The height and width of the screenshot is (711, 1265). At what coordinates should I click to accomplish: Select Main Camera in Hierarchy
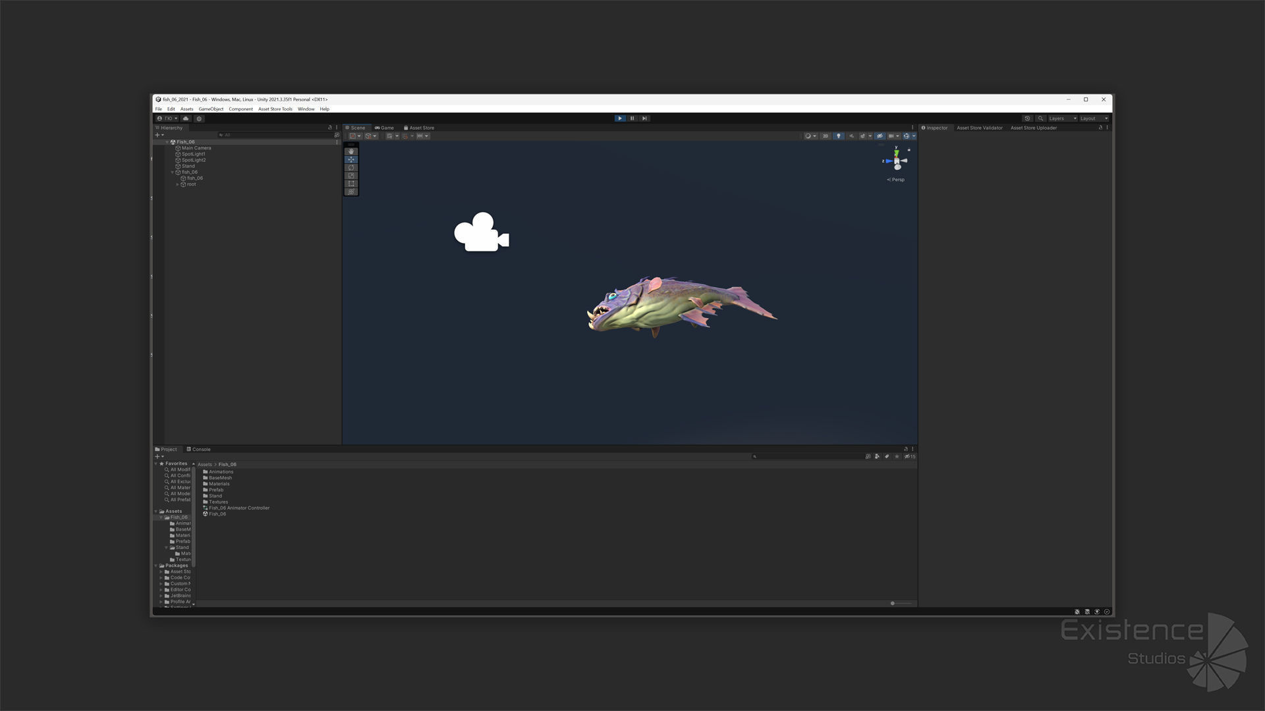[196, 148]
